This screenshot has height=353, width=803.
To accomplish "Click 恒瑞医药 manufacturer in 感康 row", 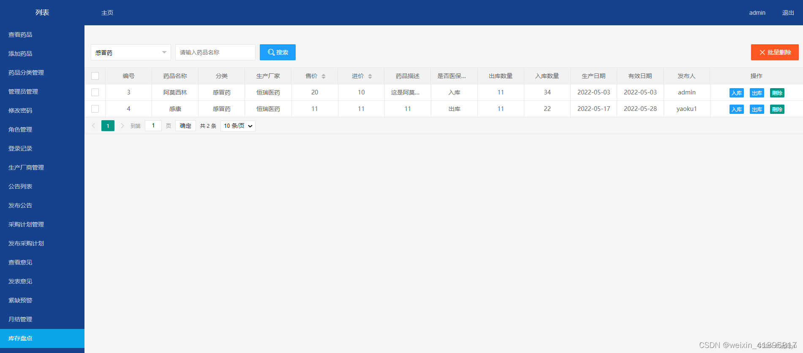I will (268, 109).
